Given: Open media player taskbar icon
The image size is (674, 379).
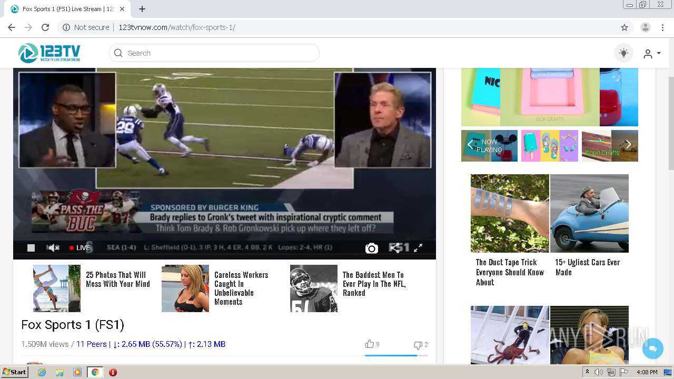Looking at the screenshot, I should click(77, 372).
